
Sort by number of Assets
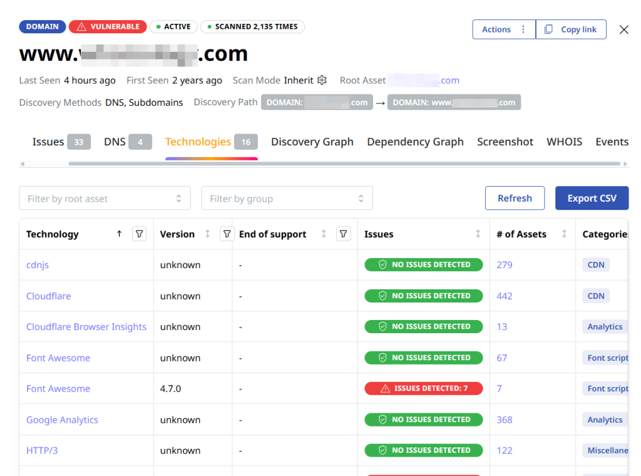click(564, 234)
